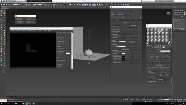186x105 pixels.
Task: Click the Redo arrow in main toolbar
Action: [x=4, y=5]
